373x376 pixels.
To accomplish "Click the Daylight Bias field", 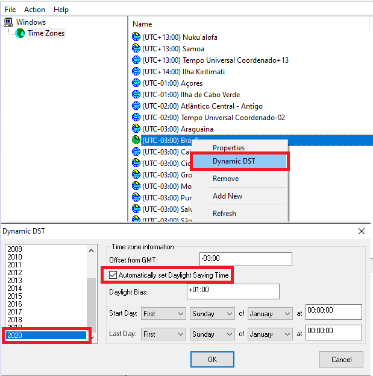I will (x=233, y=292).
